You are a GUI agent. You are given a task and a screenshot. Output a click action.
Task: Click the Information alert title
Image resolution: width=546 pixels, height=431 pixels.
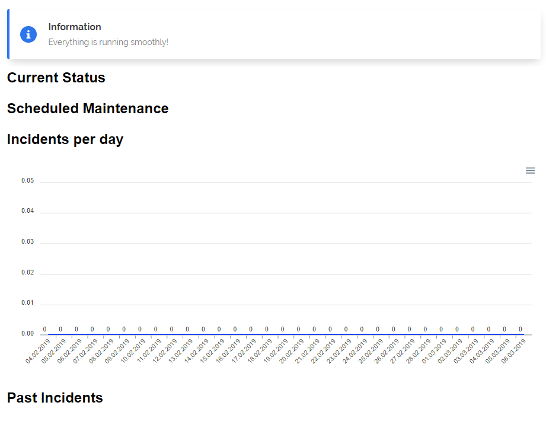pos(75,27)
